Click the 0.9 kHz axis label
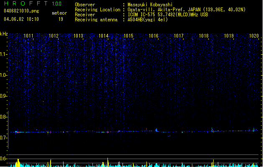Screen dimensions: 263x167 [x=4, y=96]
